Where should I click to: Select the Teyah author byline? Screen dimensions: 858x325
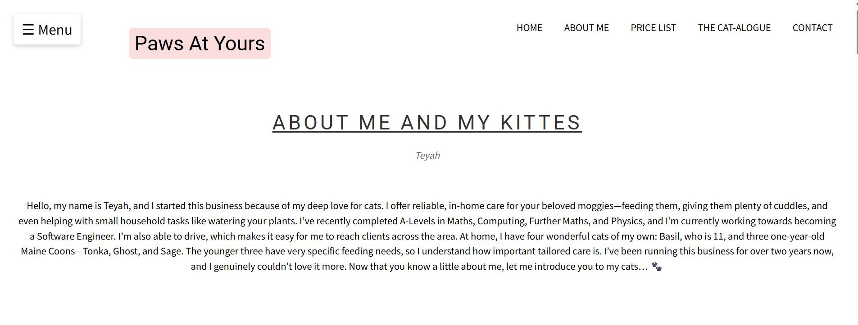pos(427,156)
